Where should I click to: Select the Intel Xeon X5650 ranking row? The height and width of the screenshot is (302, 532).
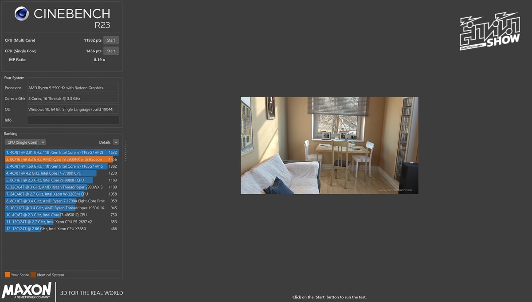click(62, 229)
